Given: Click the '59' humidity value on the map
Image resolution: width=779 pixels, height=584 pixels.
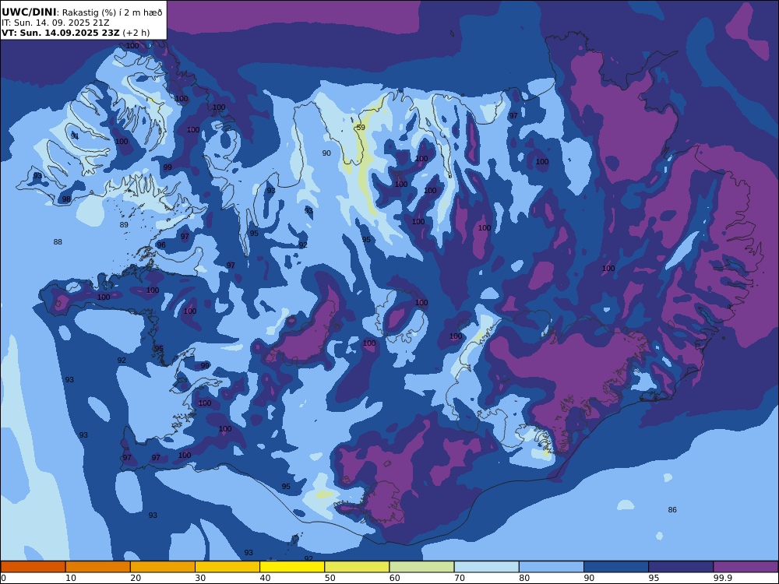Looking at the screenshot, I should (361, 128).
